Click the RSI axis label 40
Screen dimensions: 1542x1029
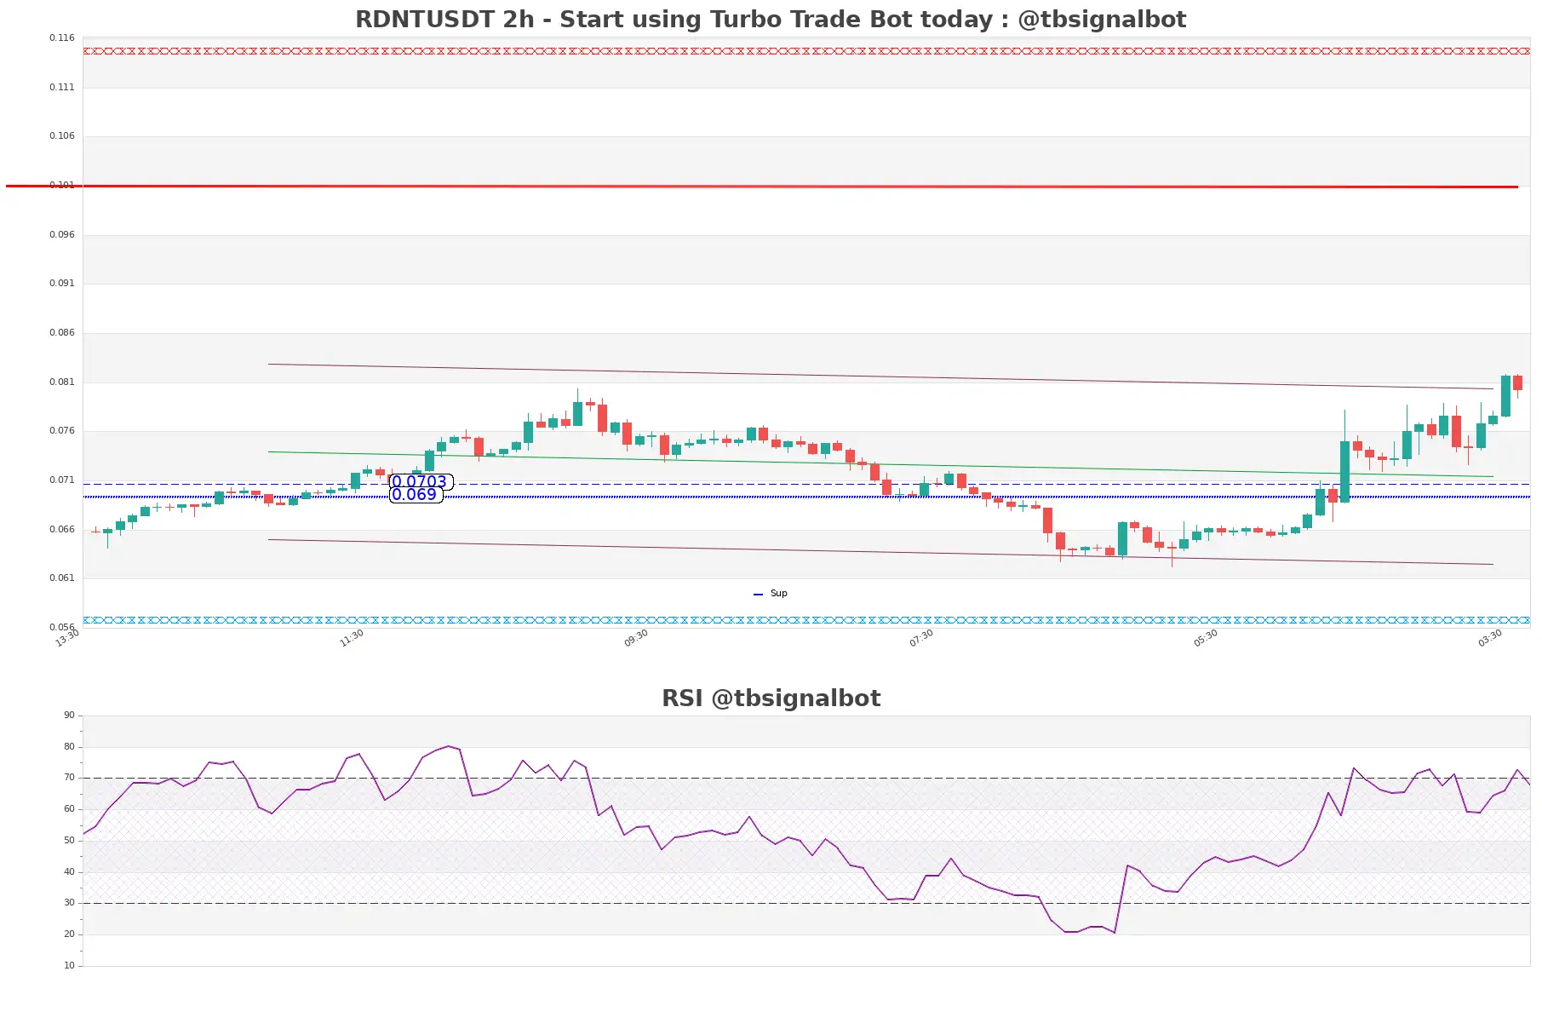69,872
